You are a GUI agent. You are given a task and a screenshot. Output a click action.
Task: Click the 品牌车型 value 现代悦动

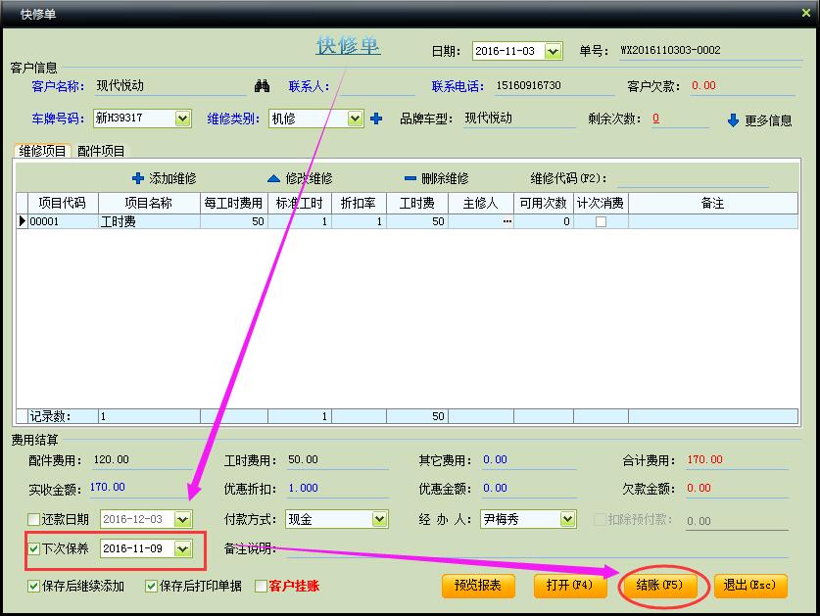pos(489,118)
